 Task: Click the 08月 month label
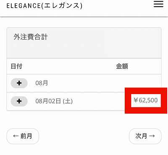tap(42, 83)
